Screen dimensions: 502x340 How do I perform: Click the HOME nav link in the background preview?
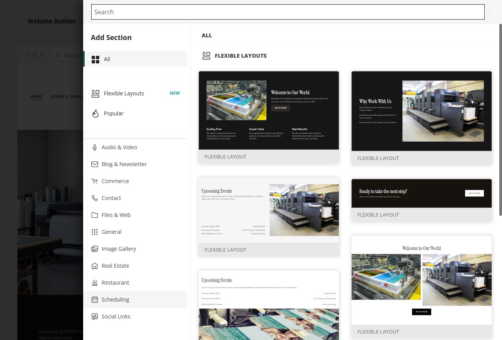pos(36,97)
